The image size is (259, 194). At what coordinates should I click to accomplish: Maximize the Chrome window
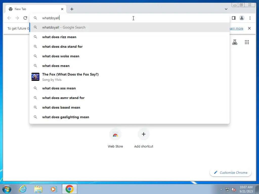point(241,5)
